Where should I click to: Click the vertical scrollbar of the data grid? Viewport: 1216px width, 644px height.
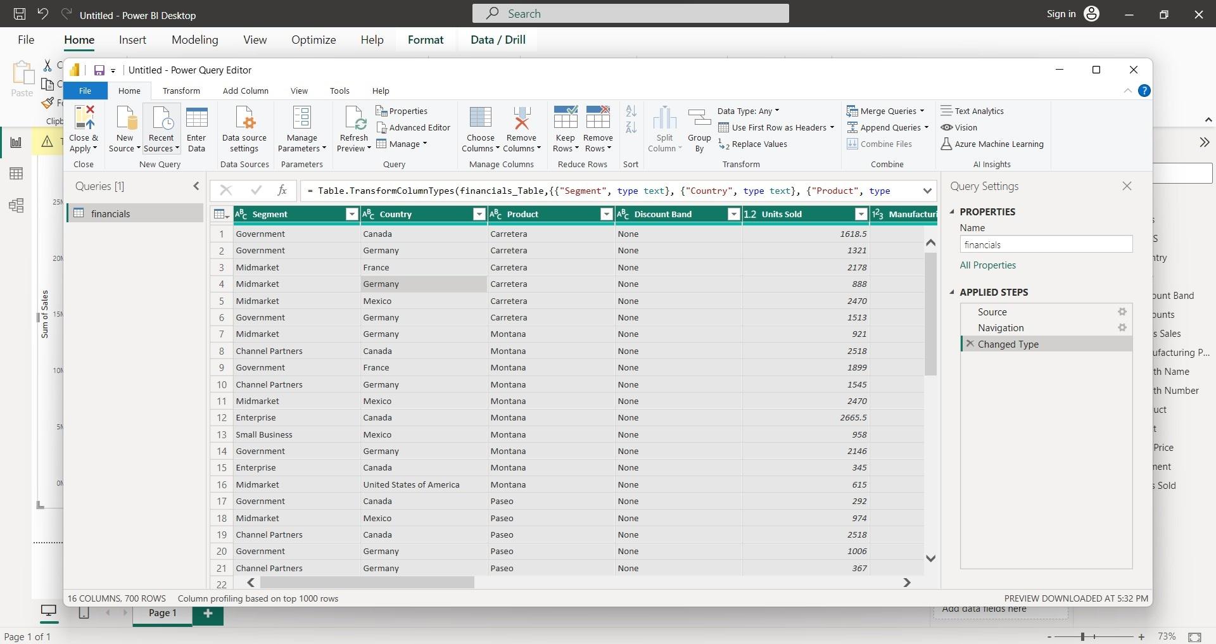point(930,313)
